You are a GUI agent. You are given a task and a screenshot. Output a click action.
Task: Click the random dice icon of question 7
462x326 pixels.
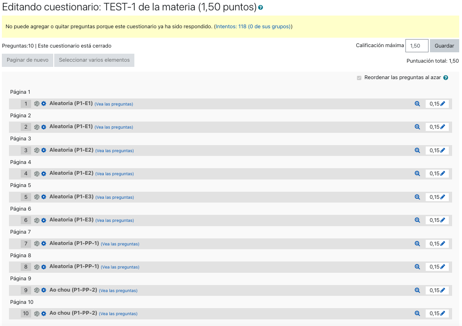(x=37, y=244)
